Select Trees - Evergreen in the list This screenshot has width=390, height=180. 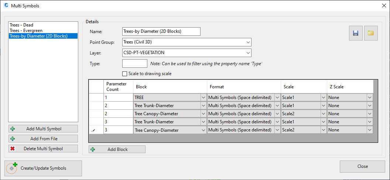coord(26,31)
